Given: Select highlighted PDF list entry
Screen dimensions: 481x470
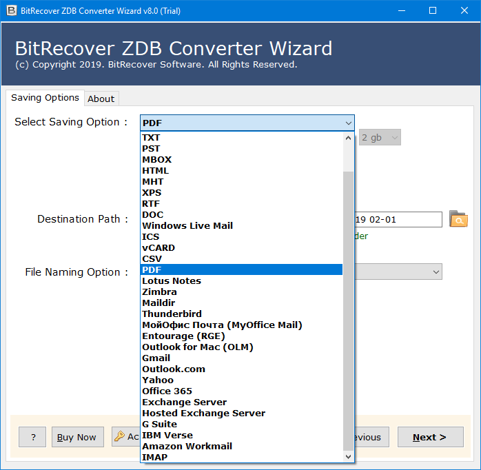Looking at the screenshot, I should click(x=241, y=269).
